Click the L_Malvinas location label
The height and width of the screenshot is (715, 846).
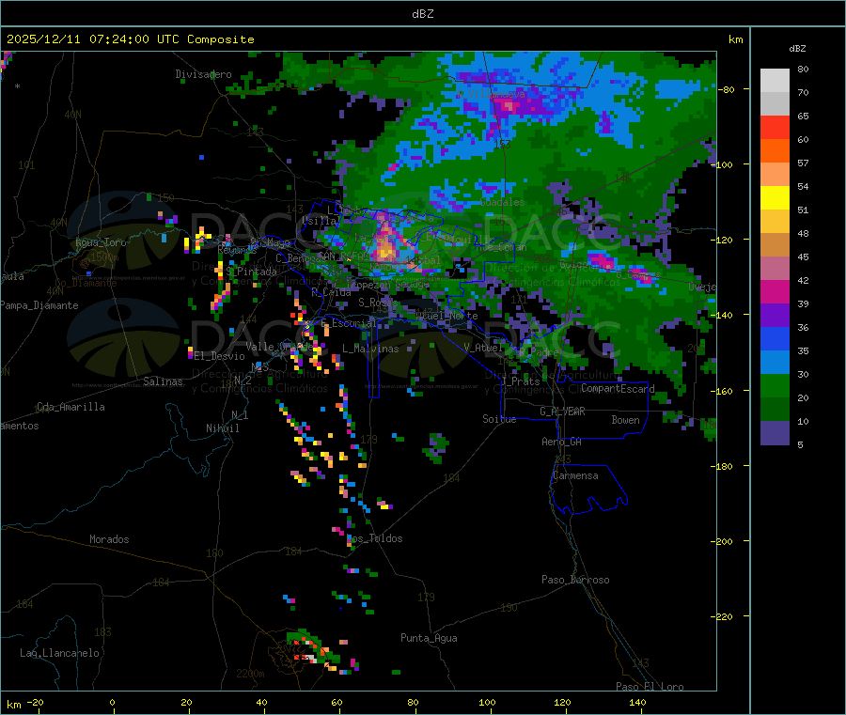click(x=370, y=350)
